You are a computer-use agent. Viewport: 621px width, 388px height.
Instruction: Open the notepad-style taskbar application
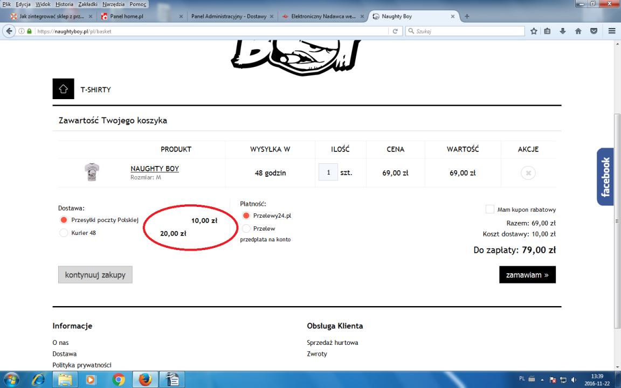point(172,380)
